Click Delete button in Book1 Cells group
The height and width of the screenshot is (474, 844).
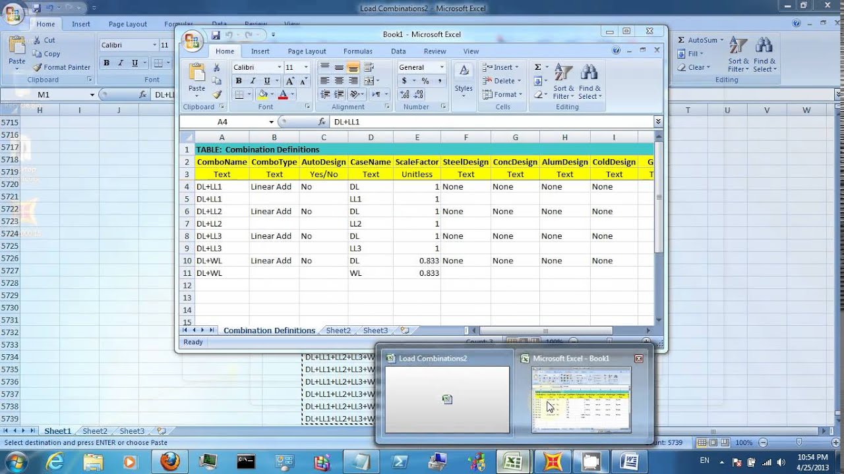pos(502,81)
